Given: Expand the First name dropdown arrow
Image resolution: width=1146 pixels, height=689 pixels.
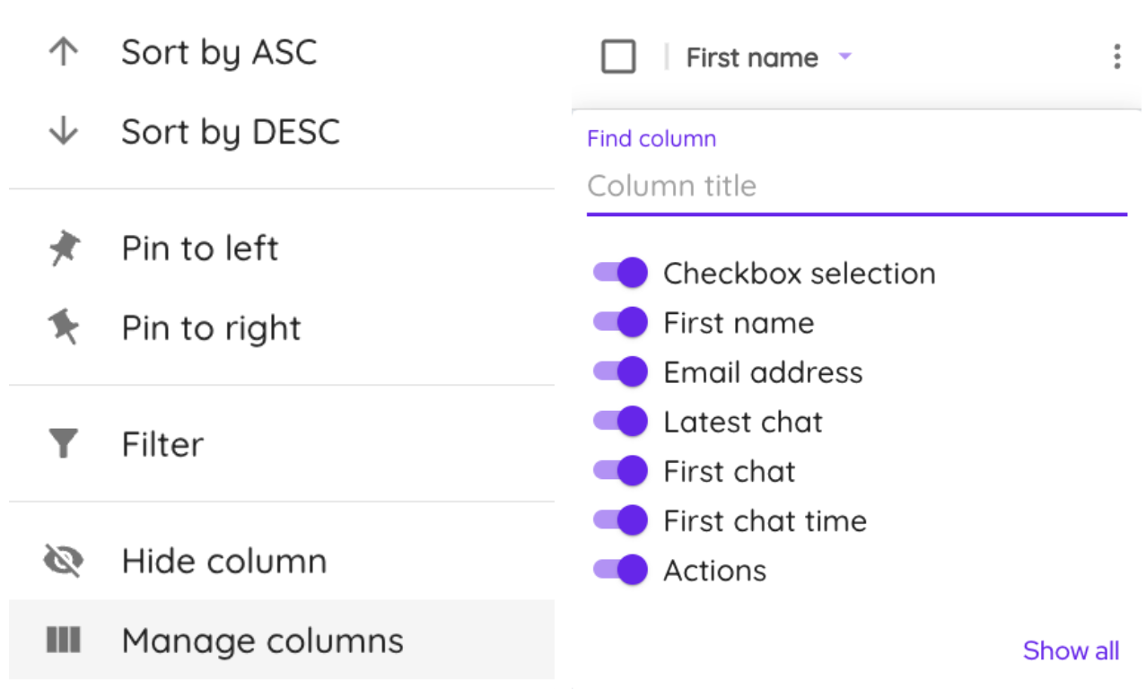Looking at the screenshot, I should (844, 57).
